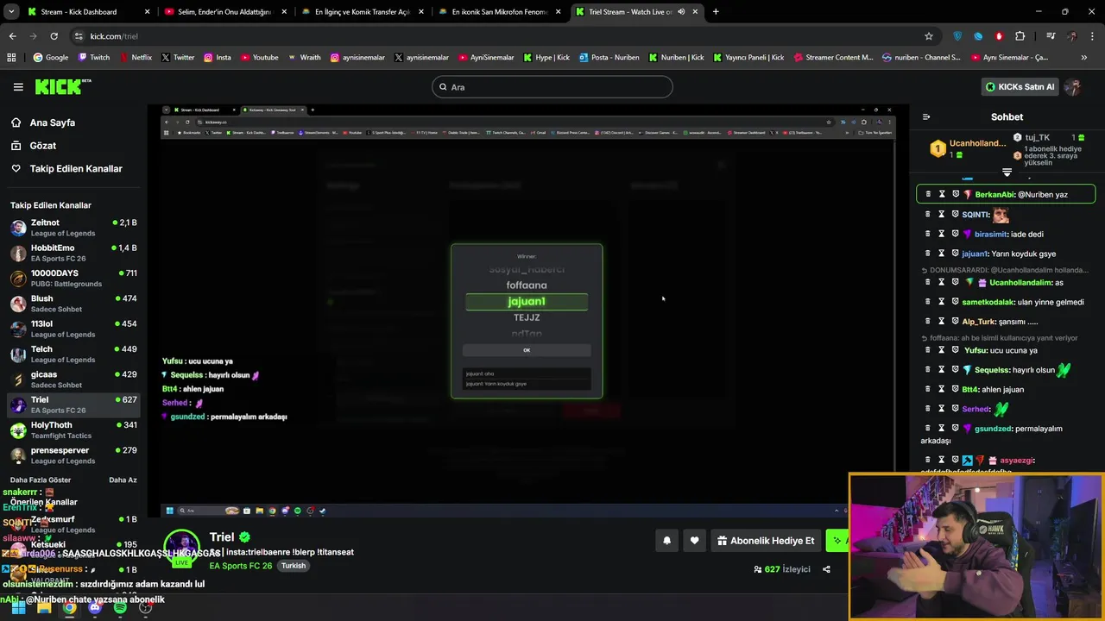Open the Yayıncı Paneli | Kick bookmark
Image resolution: width=1105 pixels, height=621 pixels.
748,57
